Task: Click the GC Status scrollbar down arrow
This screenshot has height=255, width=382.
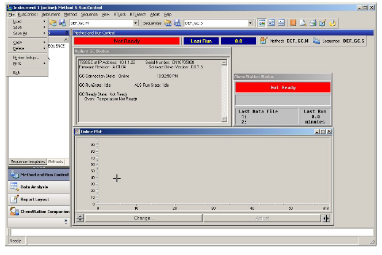Action: point(224,119)
